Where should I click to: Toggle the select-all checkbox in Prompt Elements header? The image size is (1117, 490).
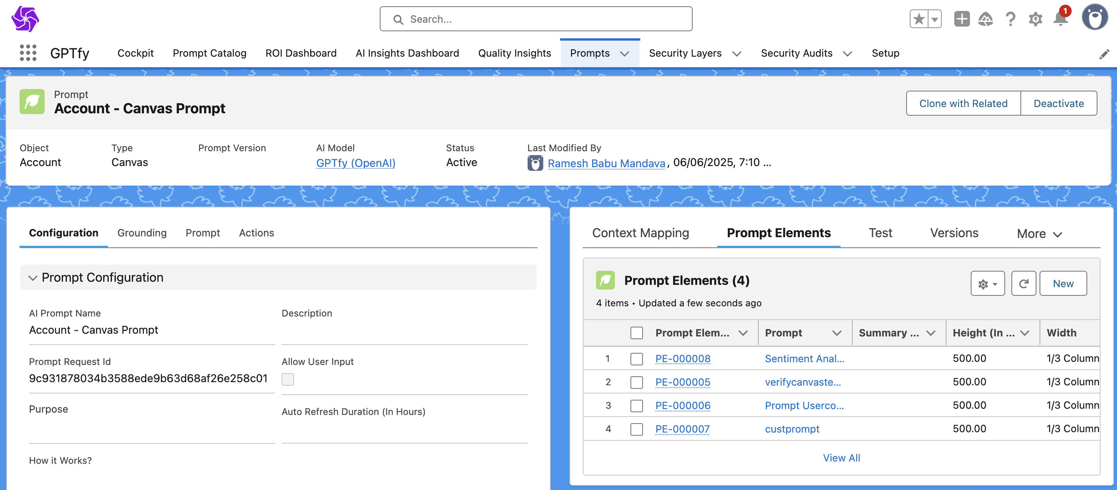coord(636,333)
